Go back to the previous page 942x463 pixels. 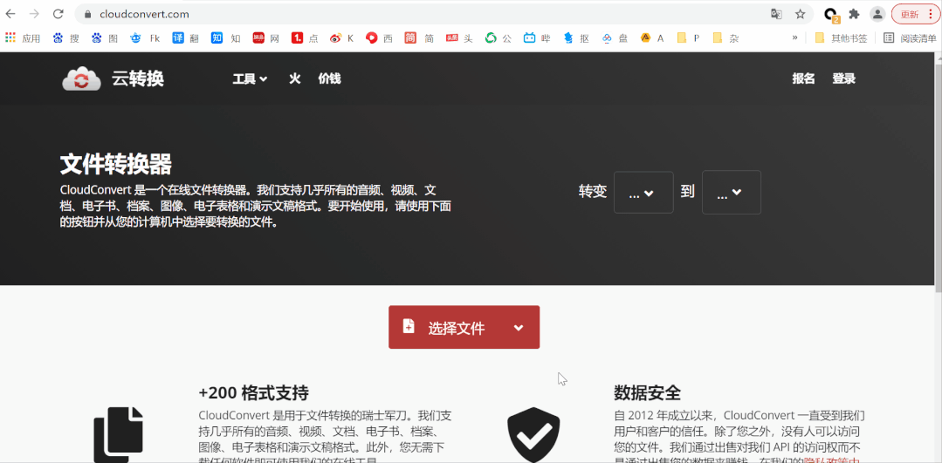pyautogui.click(x=10, y=14)
